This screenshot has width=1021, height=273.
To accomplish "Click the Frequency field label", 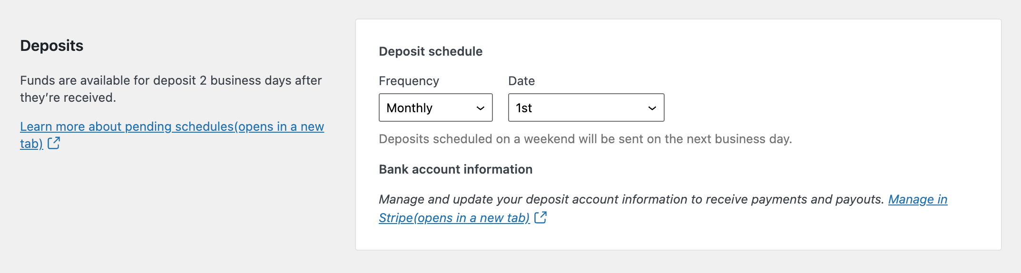I will (x=409, y=81).
